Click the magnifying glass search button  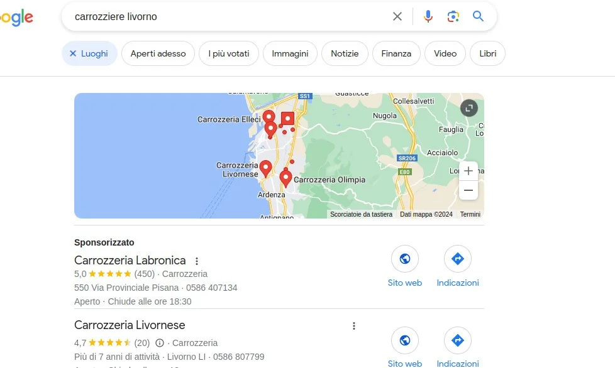[478, 16]
